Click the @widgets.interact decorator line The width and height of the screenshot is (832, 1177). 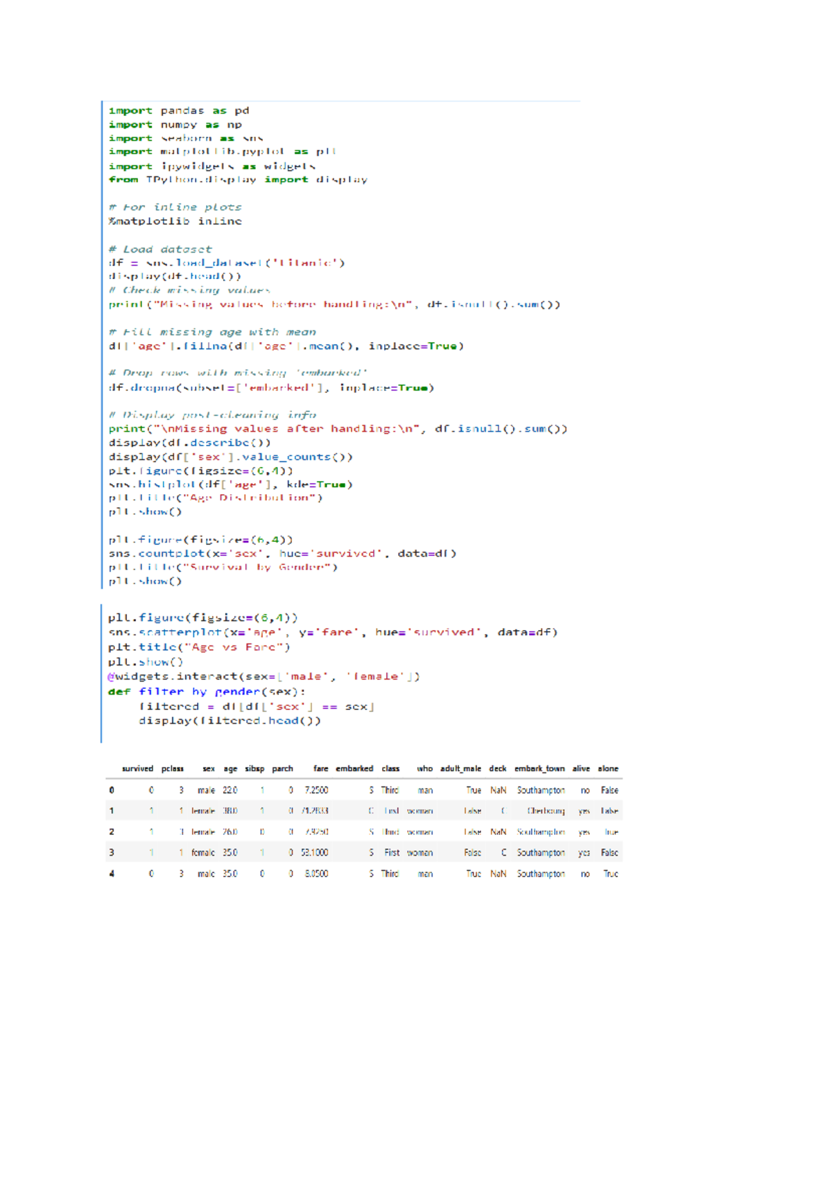tap(263, 677)
